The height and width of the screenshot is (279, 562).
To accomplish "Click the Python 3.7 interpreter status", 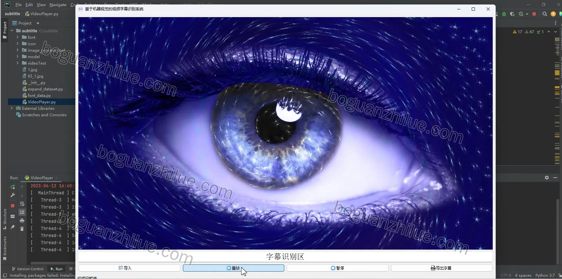I will (545, 275).
